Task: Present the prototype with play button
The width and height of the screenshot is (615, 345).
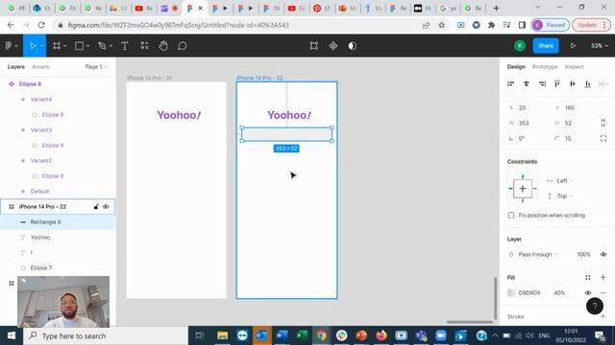Action: 573,46
